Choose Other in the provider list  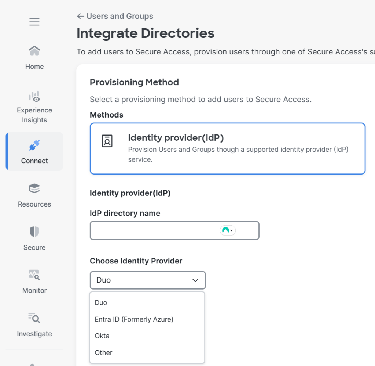point(104,353)
